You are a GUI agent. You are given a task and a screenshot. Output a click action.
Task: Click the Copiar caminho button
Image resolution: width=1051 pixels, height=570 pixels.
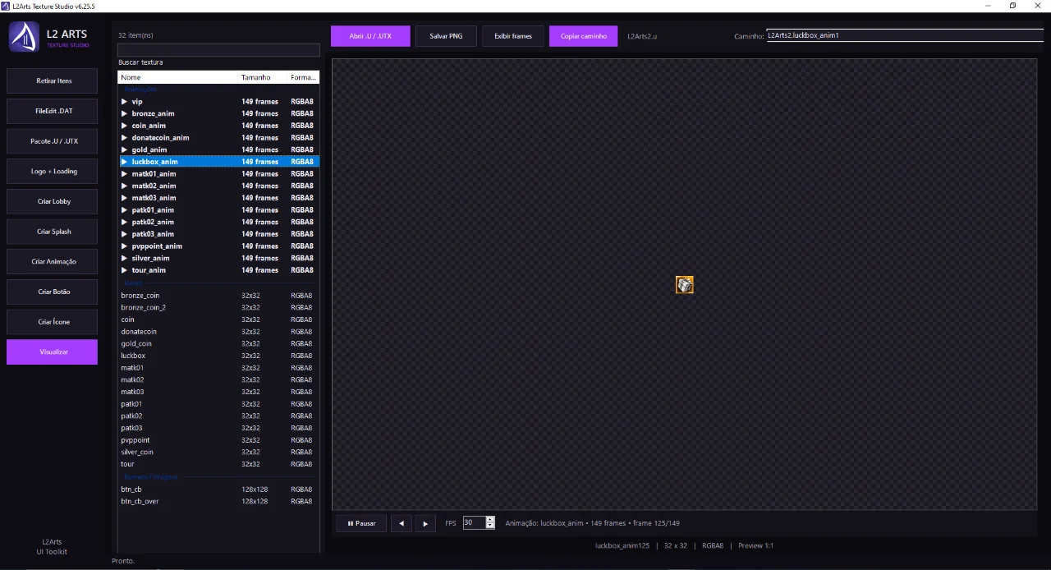click(x=583, y=36)
